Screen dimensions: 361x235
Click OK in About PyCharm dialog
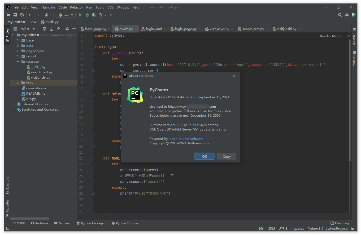[x=205, y=156]
